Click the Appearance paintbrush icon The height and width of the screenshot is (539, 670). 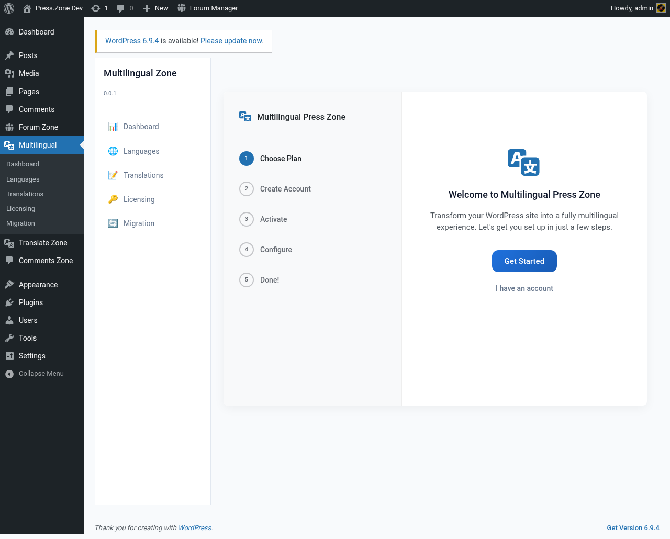click(x=9, y=285)
